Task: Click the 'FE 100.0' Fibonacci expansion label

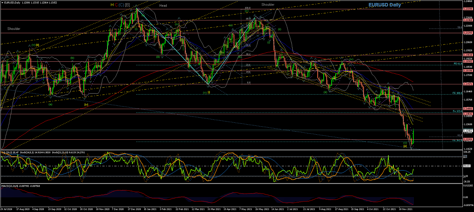Action: (x=457, y=93)
